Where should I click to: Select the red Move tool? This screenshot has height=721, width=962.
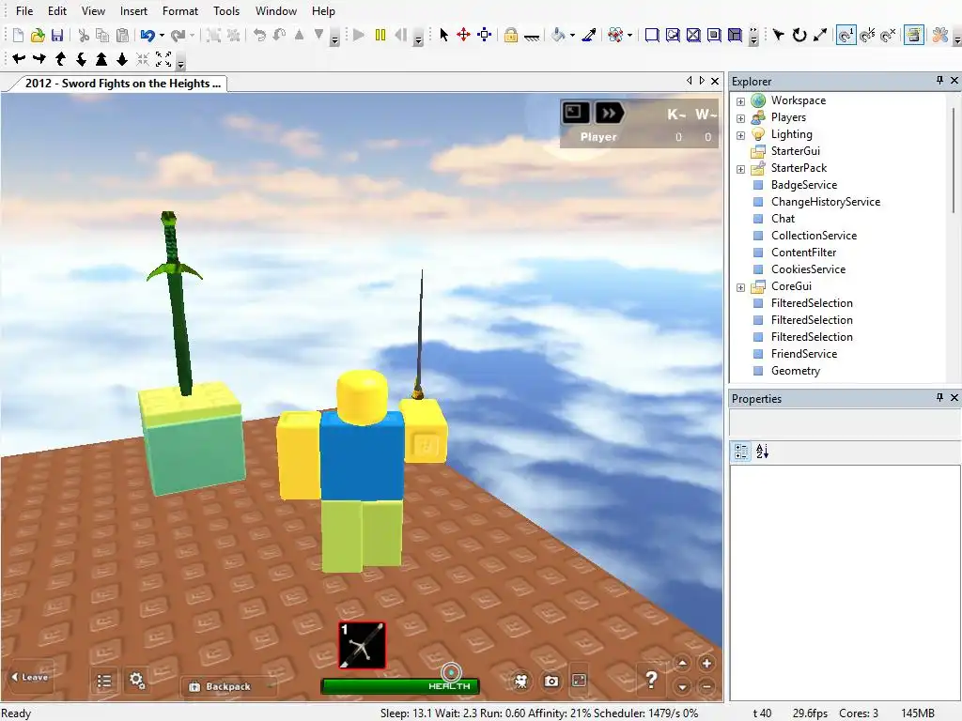tap(464, 35)
